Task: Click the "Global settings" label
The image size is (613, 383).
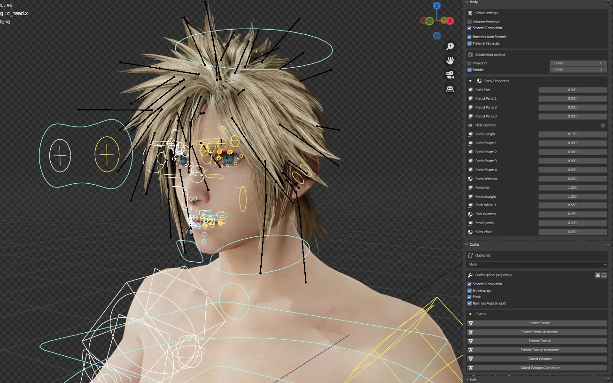Action: click(x=486, y=13)
